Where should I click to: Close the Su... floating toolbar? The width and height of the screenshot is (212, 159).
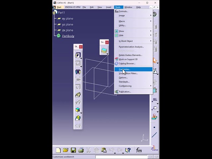coord(107,42)
